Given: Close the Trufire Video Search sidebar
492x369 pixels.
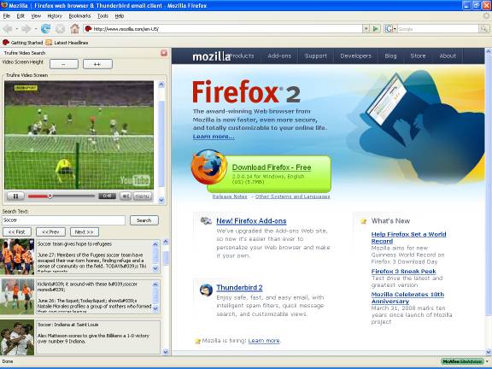Looking at the screenshot, I should pos(164,53).
